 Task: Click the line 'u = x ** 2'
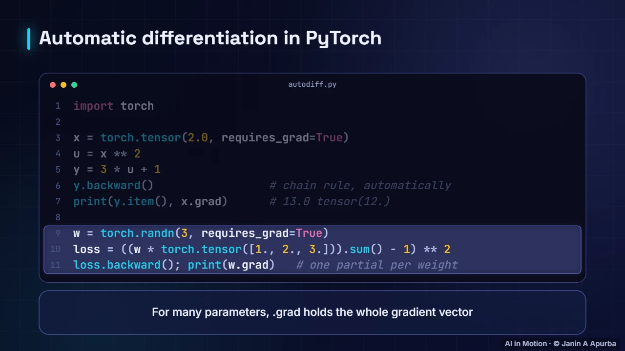(107, 154)
